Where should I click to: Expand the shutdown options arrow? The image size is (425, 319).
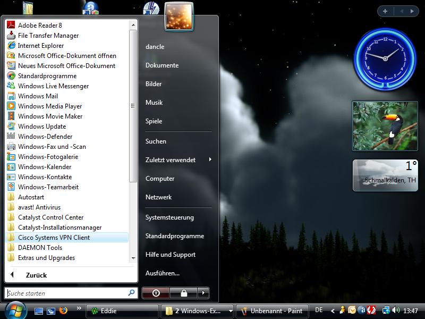pos(203,293)
